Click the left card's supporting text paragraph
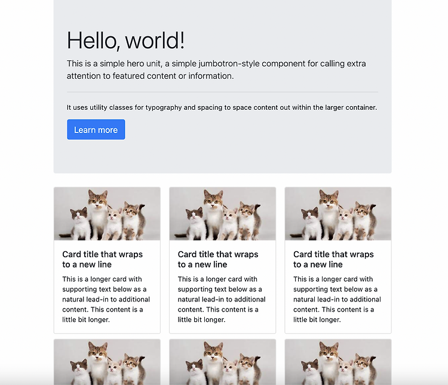Screen dimensions: 448x385 coord(106,299)
